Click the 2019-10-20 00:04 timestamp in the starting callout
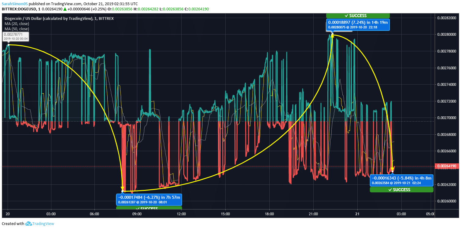The image size is (461, 229). 16,39
